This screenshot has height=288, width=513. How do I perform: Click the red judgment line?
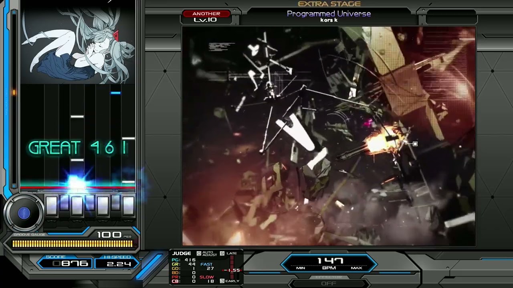(78, 187)
